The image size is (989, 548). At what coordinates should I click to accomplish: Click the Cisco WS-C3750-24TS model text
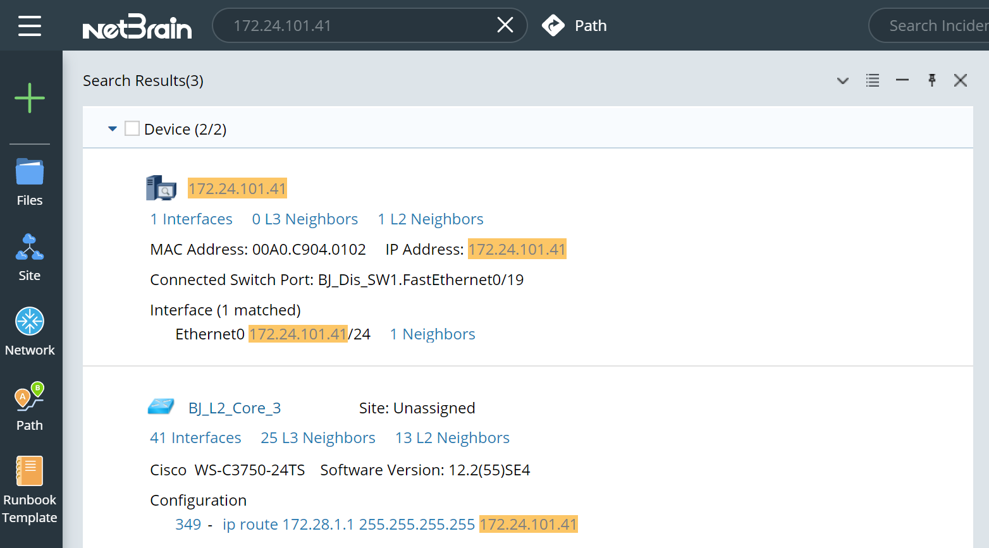(x=228, y=470)
